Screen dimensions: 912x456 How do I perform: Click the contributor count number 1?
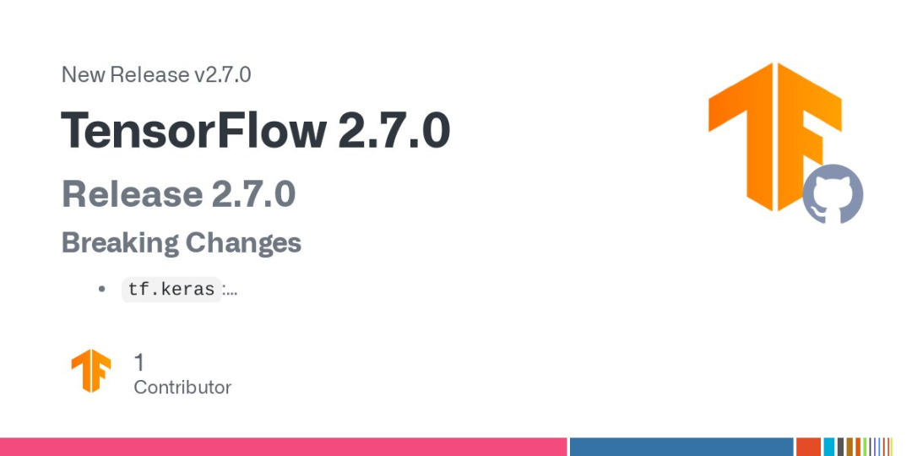coord(139,362)
